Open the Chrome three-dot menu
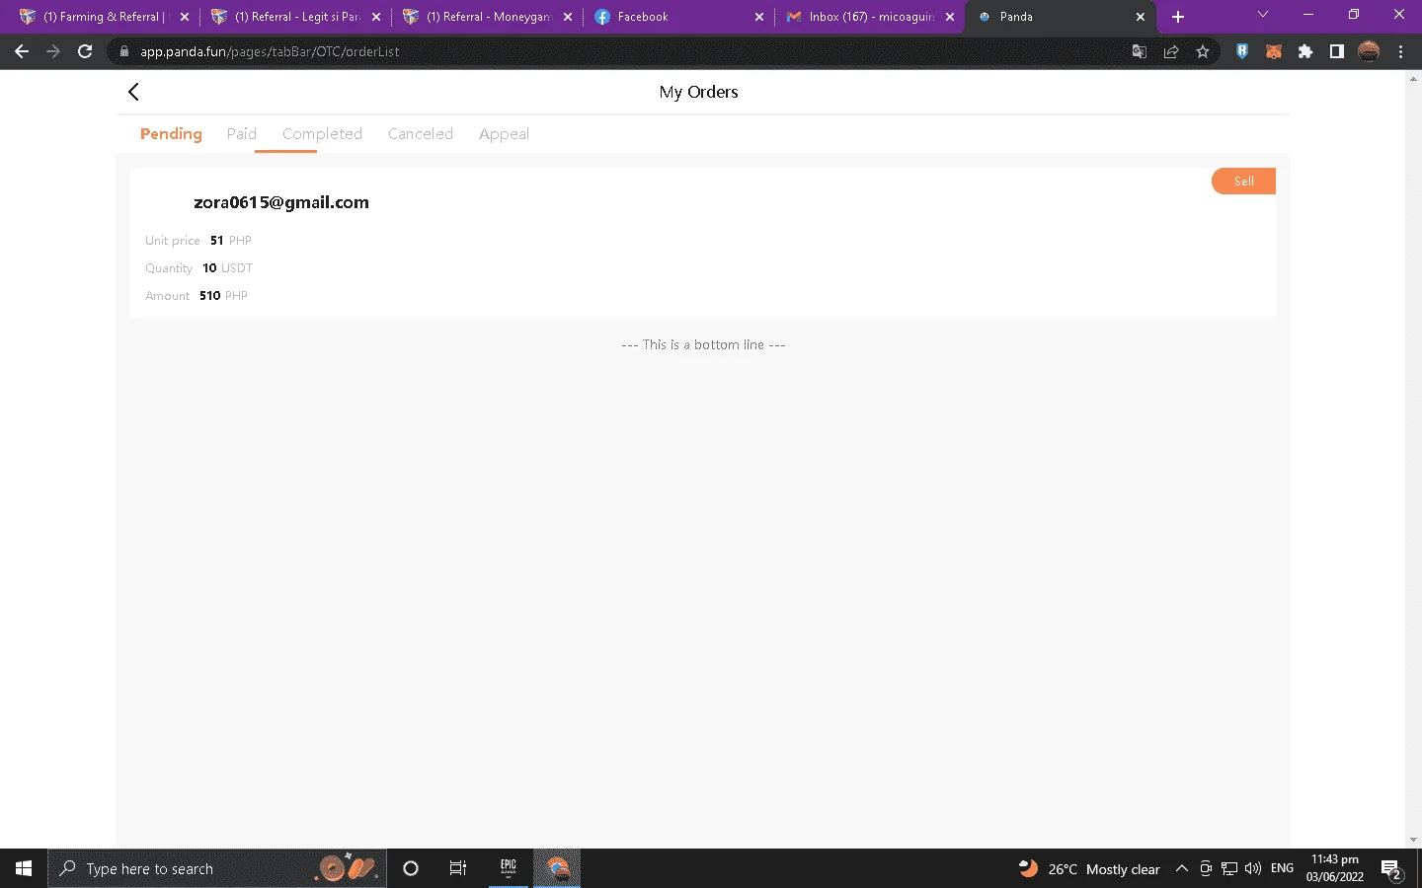 click(x=1400, y=51)
